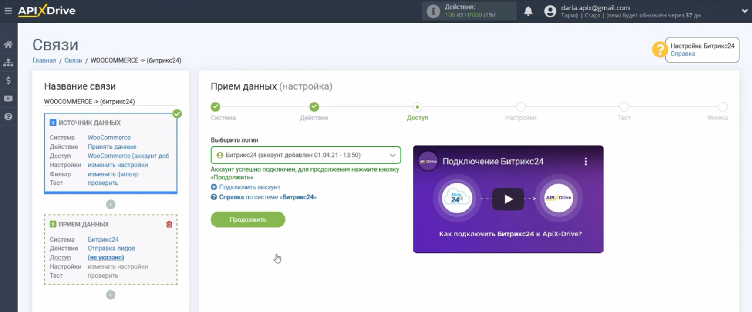Click the receiver изменить настройки text

point(118,266)
